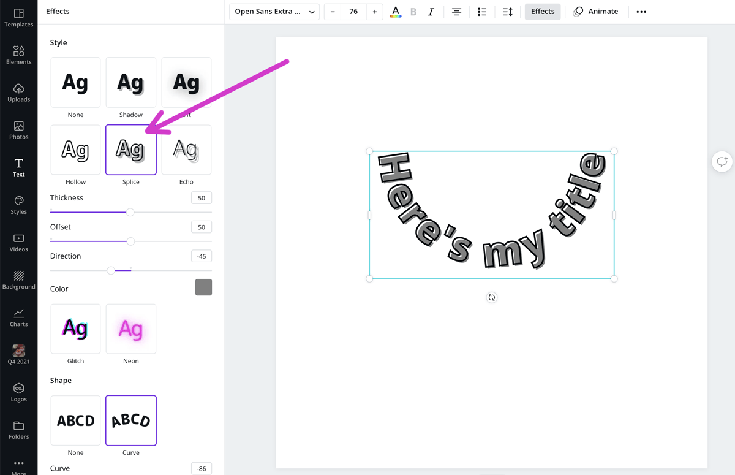Select the Glitch text style
The width and height of the screenshot is (735, 475).
[75, 329]
